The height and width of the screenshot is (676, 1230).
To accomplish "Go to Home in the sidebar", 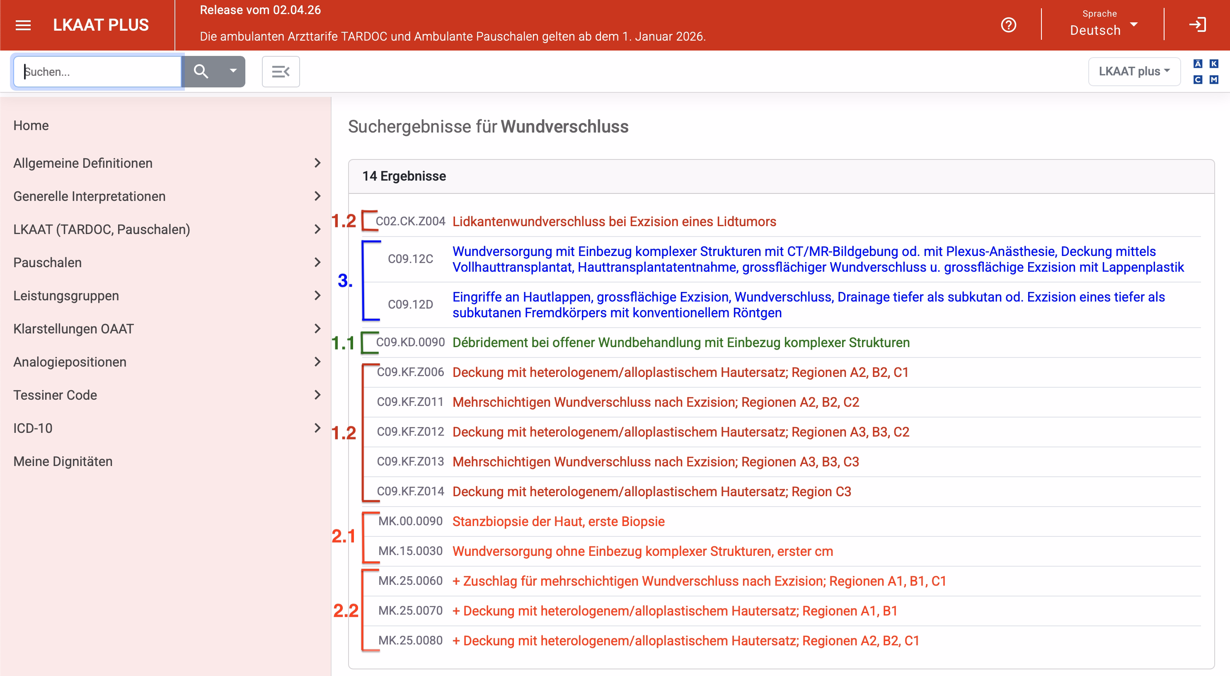I will tap(31, 126).
